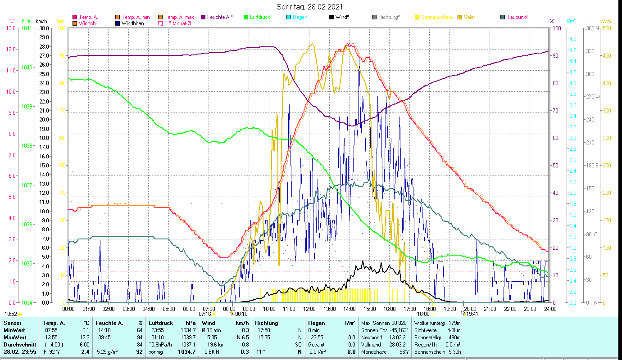Click the gold Solar legend swatch
622x360 pixels.
pyautogui.click(x=460, y=18)
